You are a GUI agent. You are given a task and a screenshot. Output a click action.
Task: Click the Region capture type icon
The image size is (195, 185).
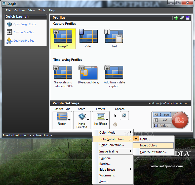(62, 116)
